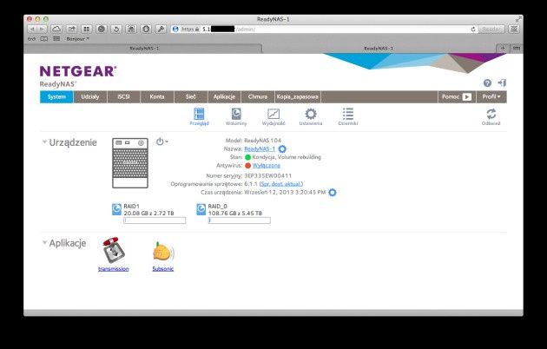Collapse the Aplikacje section triangle
The width and height of the screenshot is (547, 349).
(x=44, y=242)
